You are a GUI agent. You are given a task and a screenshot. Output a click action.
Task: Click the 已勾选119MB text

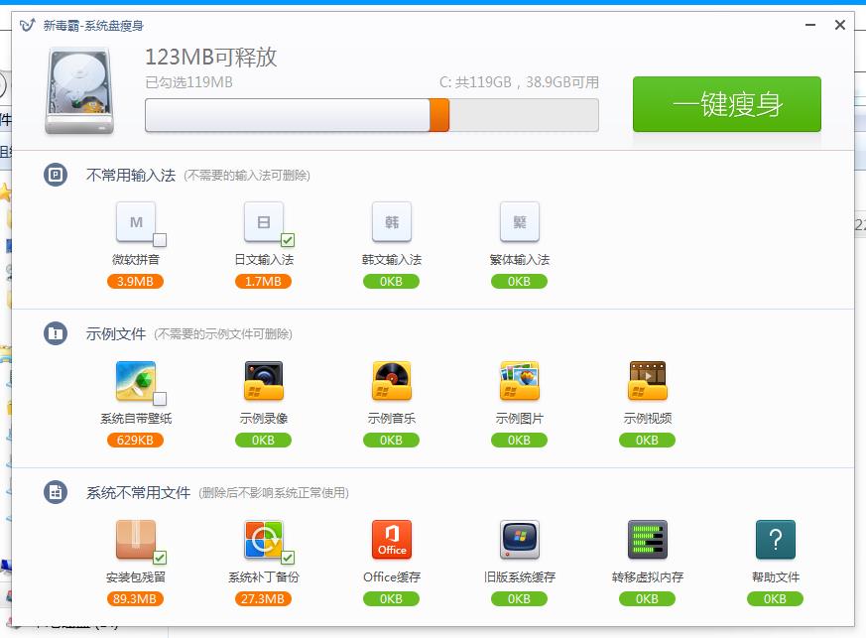click(x=188, y=82)
